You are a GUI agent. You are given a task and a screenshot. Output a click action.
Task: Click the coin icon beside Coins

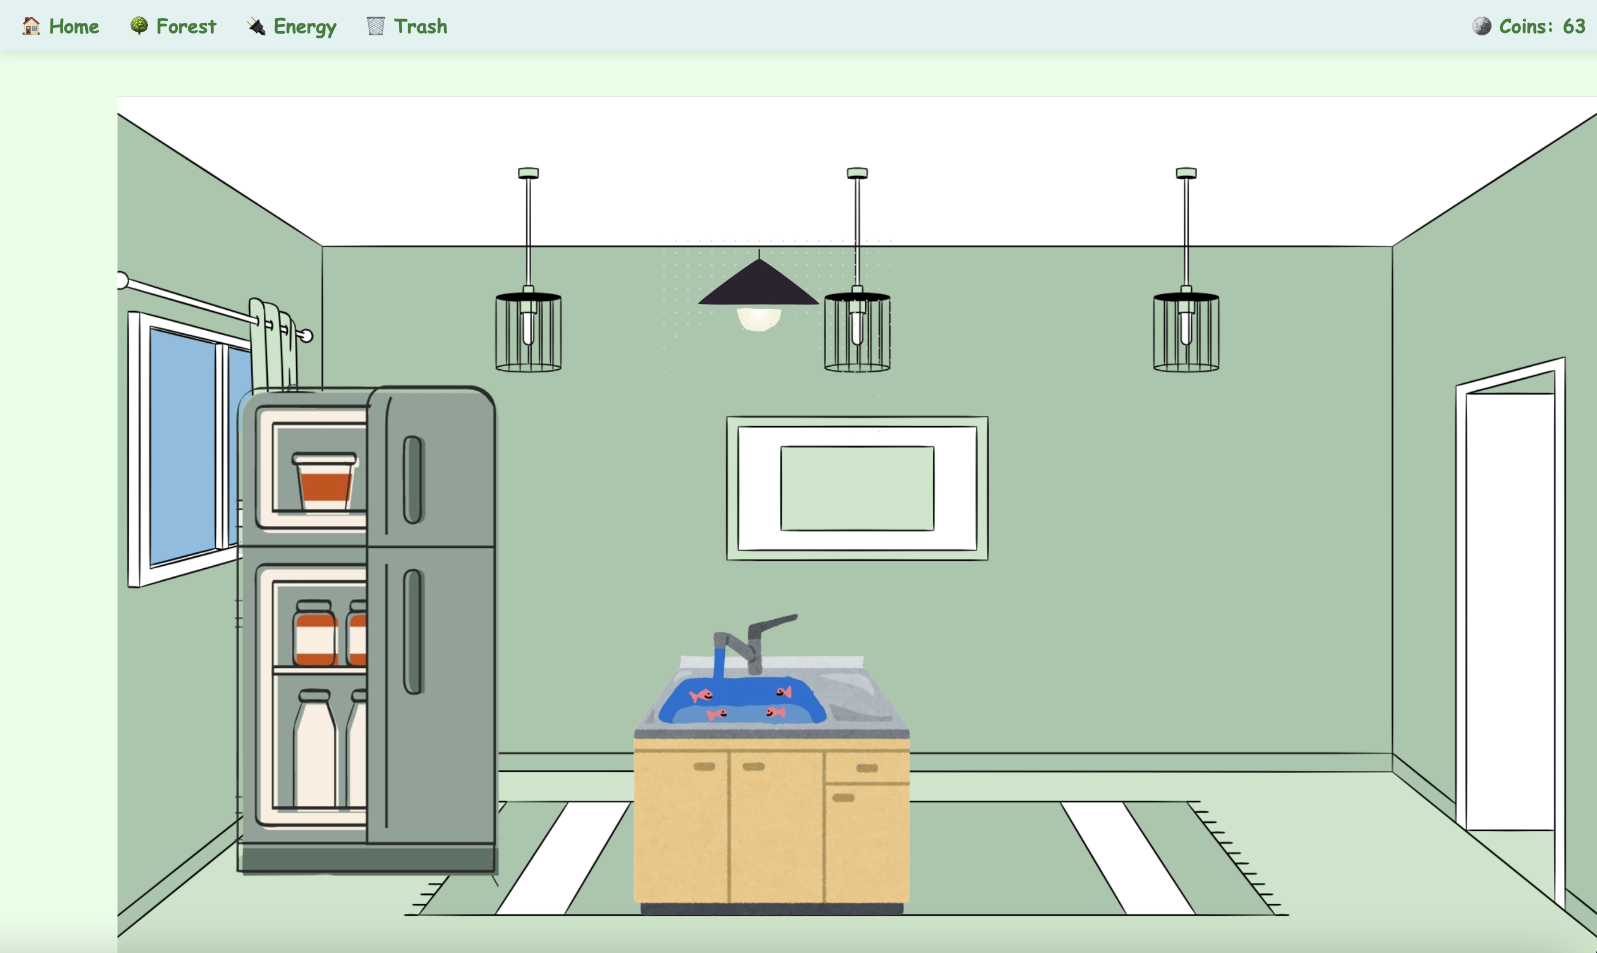(x=1481, y=26)
